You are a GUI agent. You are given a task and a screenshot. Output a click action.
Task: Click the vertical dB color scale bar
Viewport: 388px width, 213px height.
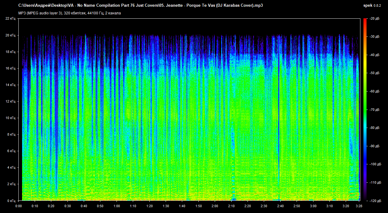tap(365, 110)
